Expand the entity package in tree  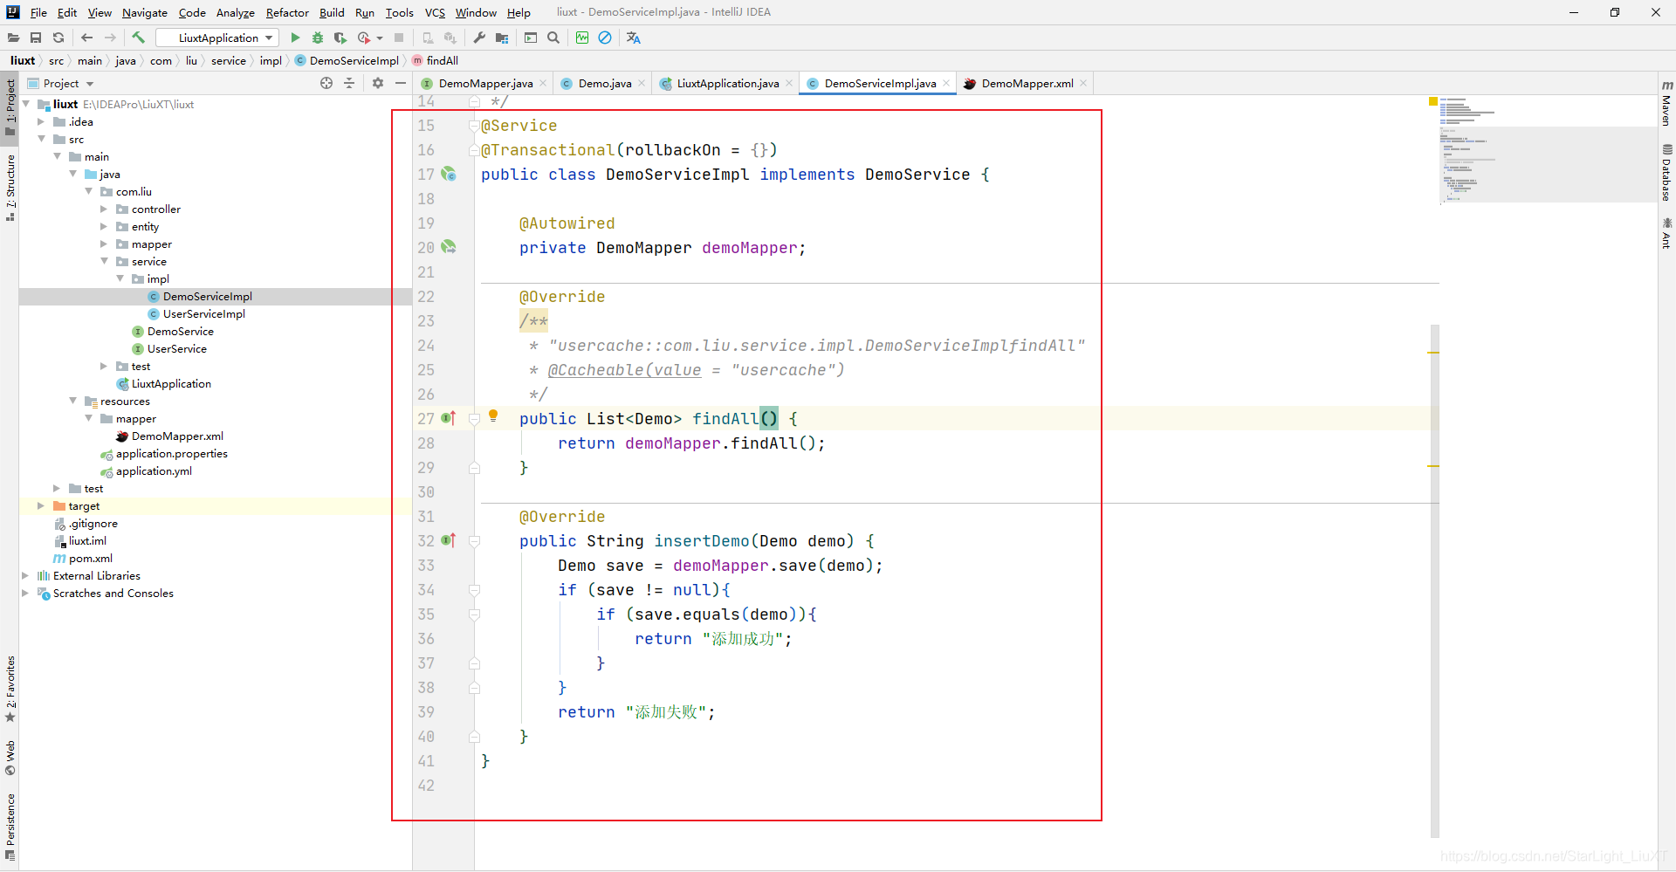pyautogui.click(x=104, y=226)
